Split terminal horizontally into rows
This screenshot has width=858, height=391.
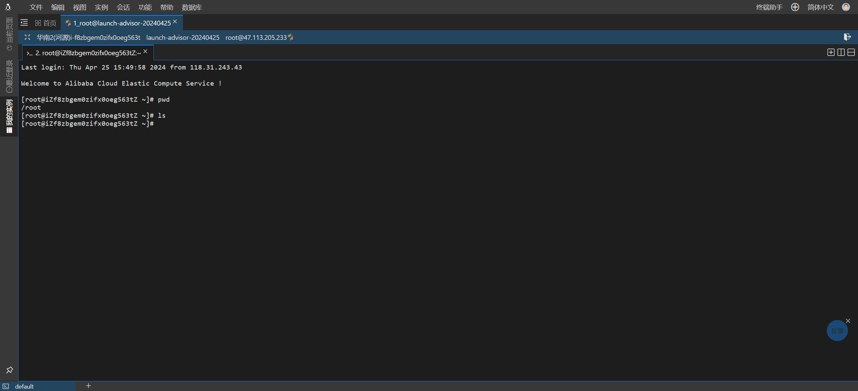(x=851, y=52)
